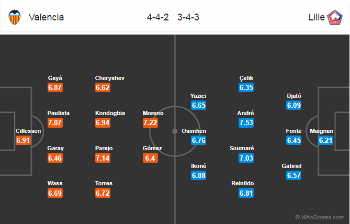This screenshot has width=350, height=224.
Task: Open the Valencia team name link
Action: [46, 17]
